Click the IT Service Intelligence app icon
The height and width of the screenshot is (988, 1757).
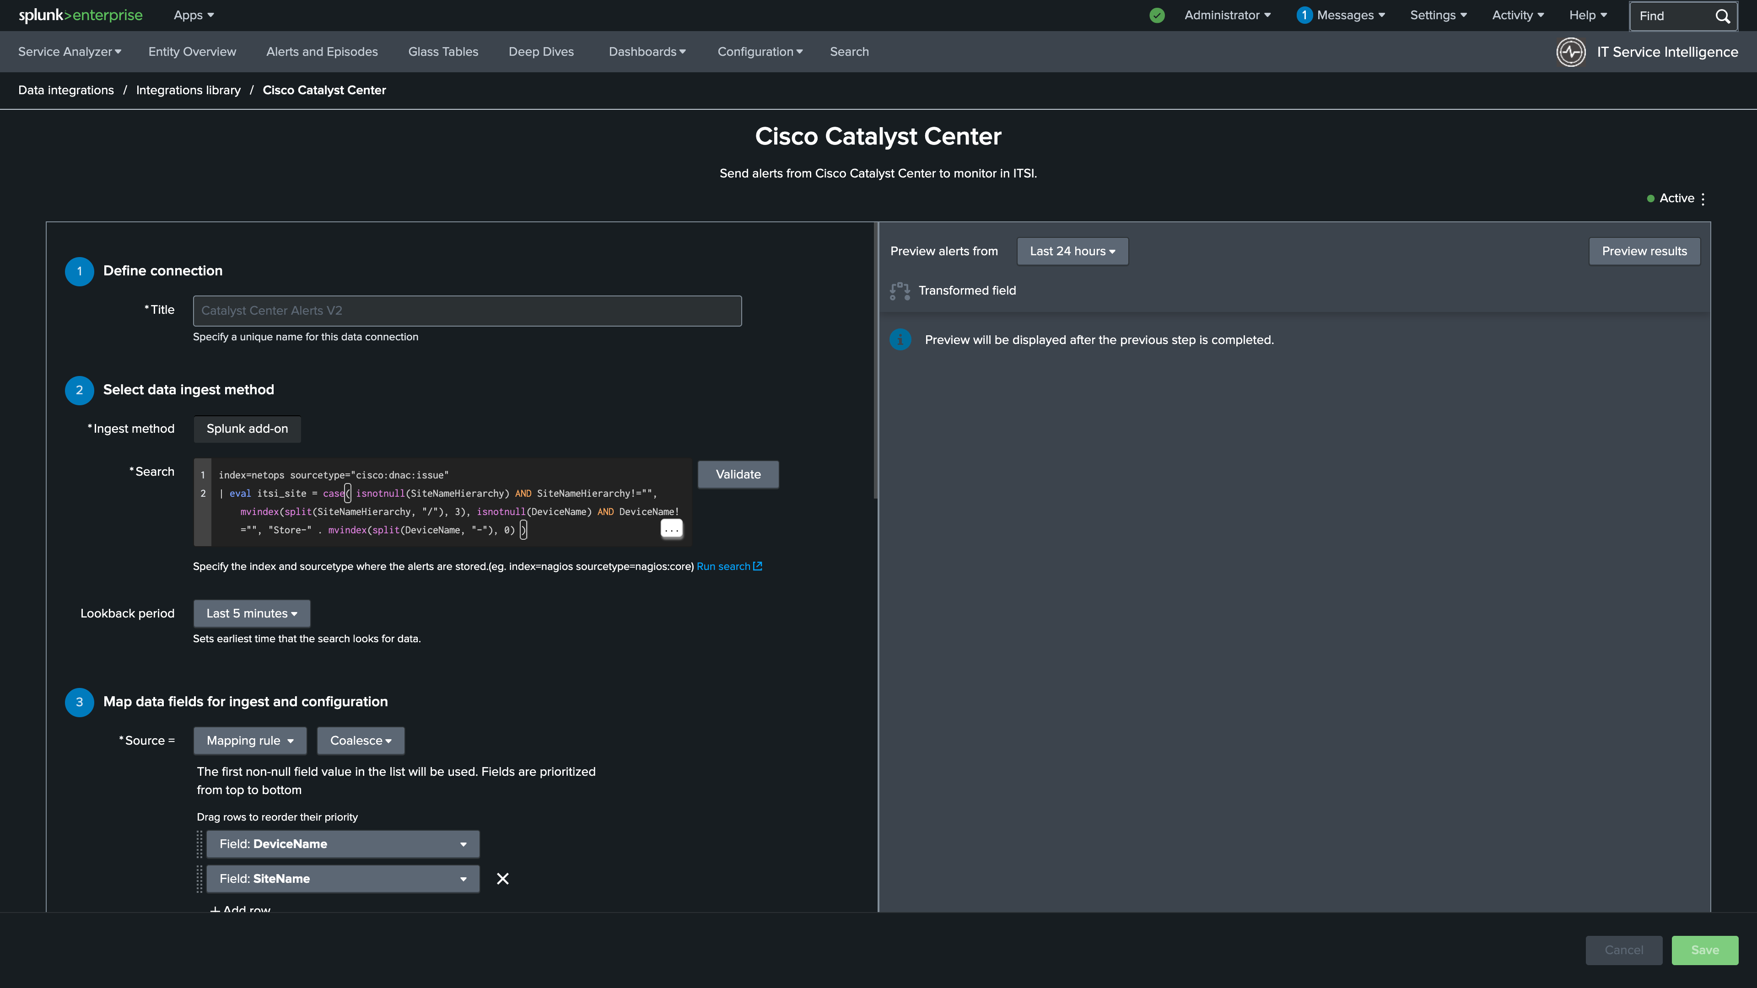(1571, 52)
